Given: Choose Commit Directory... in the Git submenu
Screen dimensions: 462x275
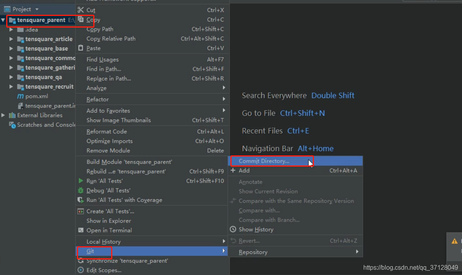Looking at the screenshot, I should coord(295,161).
